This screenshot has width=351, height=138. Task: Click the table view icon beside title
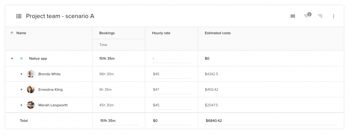point(19,16)
